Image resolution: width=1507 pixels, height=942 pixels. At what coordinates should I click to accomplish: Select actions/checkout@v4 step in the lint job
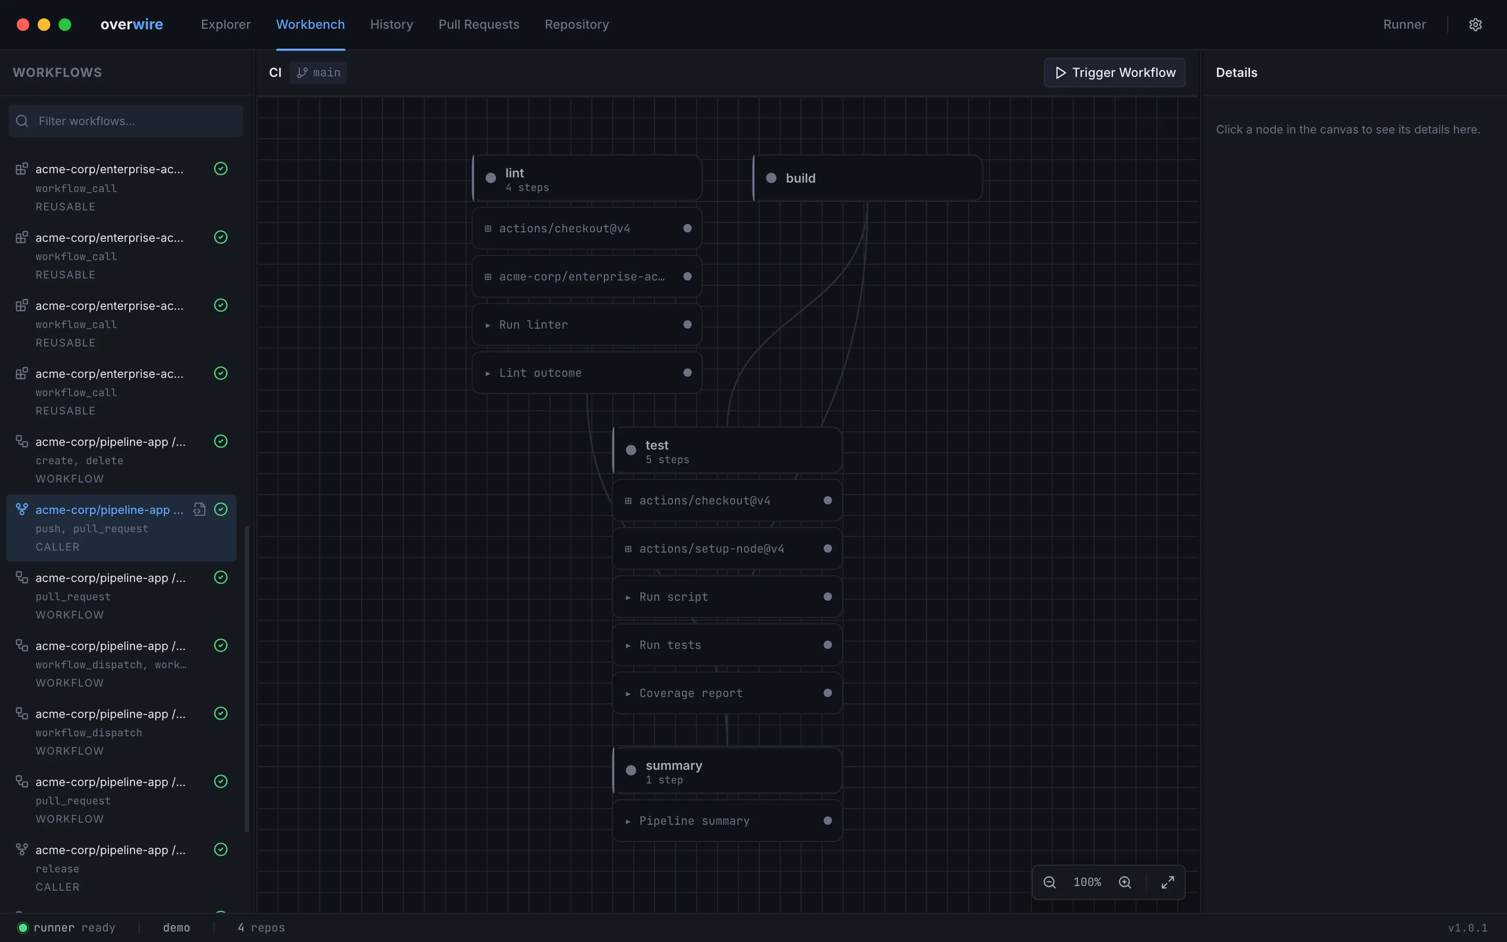(x=587, y=229)
